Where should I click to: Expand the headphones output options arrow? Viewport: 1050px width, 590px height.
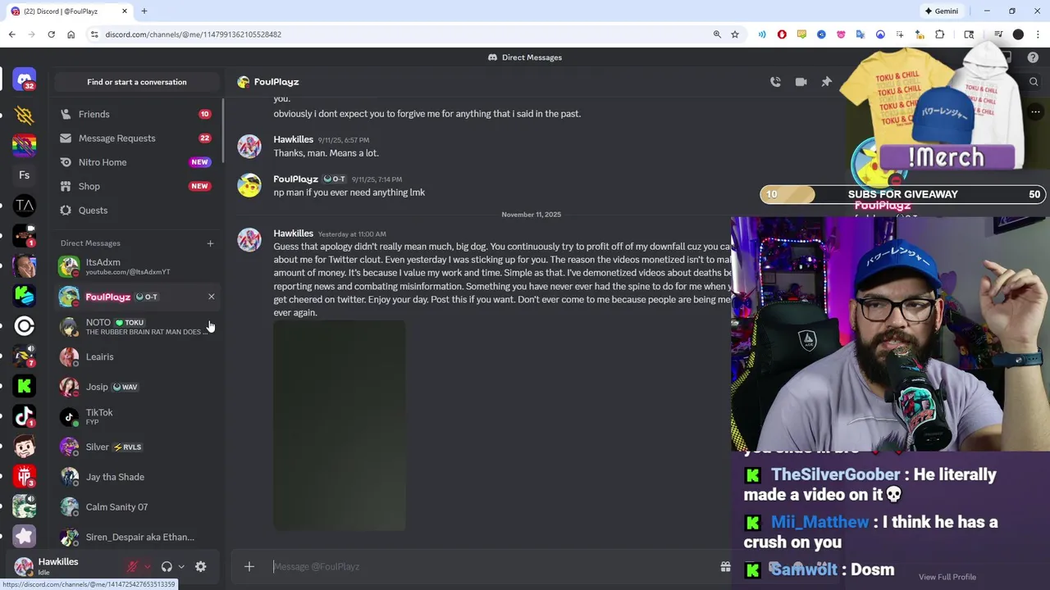click(181, 566)
